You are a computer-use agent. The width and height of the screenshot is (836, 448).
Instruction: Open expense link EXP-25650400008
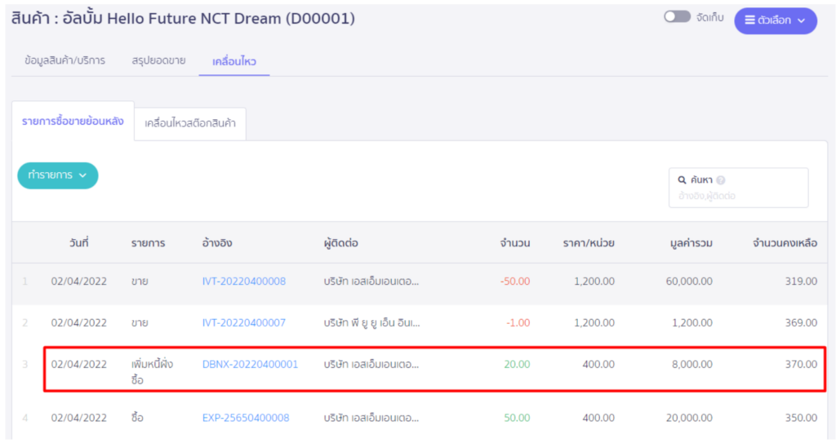(246, 418)
